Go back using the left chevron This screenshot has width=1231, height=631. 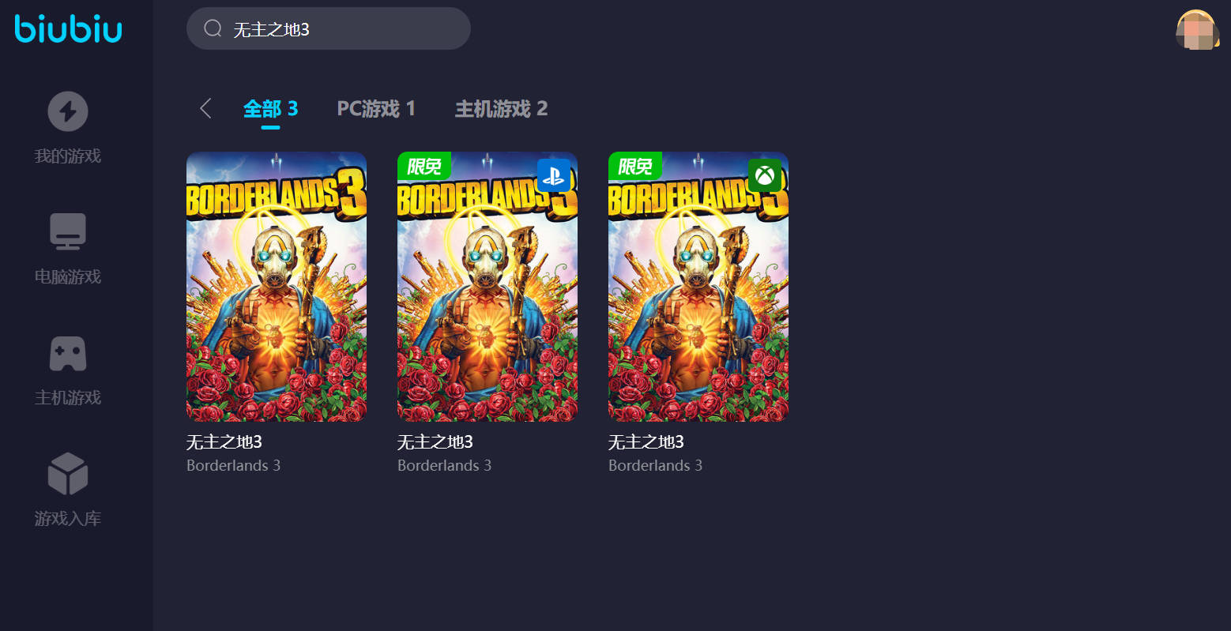(205, 108)
